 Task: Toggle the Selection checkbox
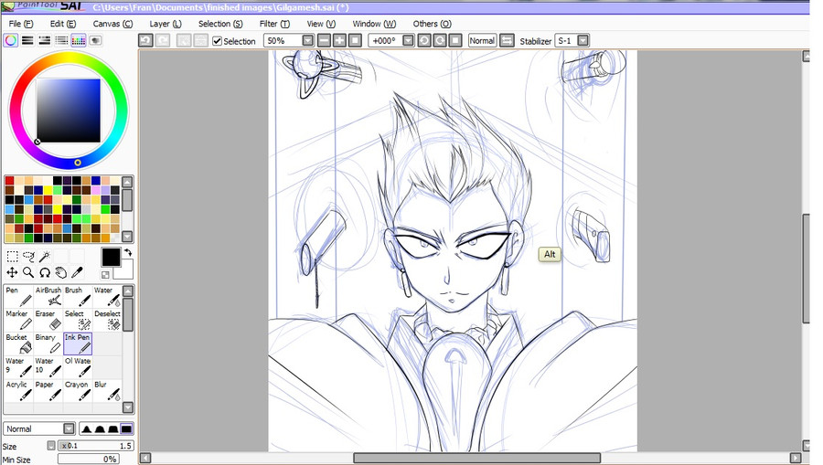[217, 41]
